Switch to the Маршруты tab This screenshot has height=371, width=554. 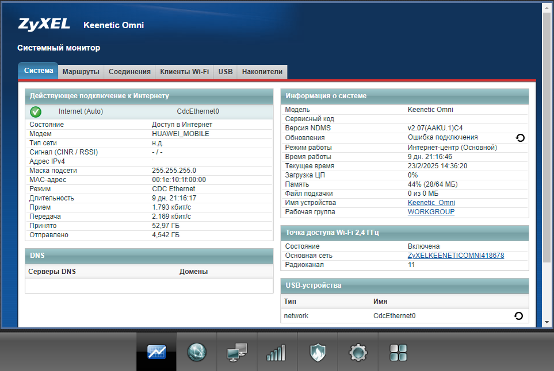(x=81, y=72)
